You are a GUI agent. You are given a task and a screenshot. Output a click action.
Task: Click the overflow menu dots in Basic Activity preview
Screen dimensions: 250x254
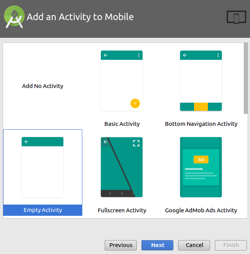[x=139, y=55]
